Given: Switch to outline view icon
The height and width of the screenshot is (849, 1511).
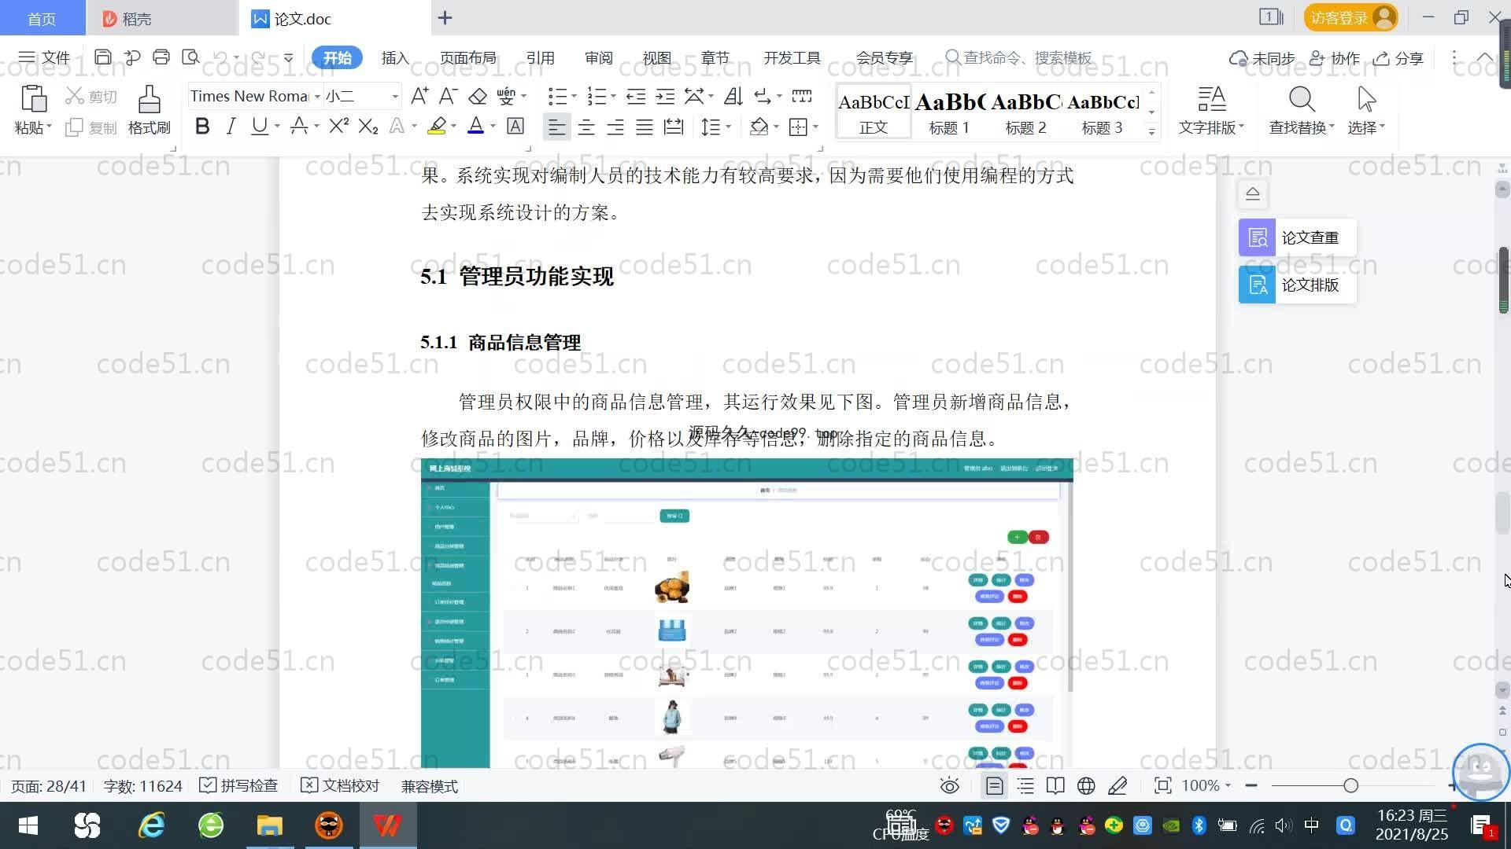Looking at the screenshot, I should (x=1025, y=785).
